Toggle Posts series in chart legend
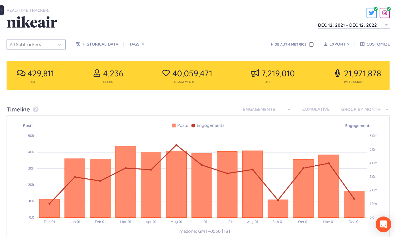 click(x=180, y=125)
